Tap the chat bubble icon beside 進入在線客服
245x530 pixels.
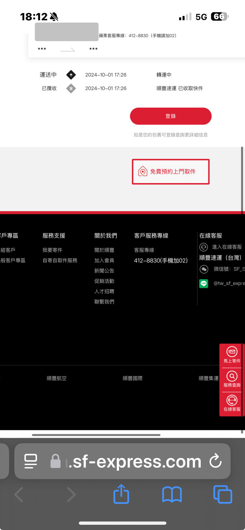204,247
